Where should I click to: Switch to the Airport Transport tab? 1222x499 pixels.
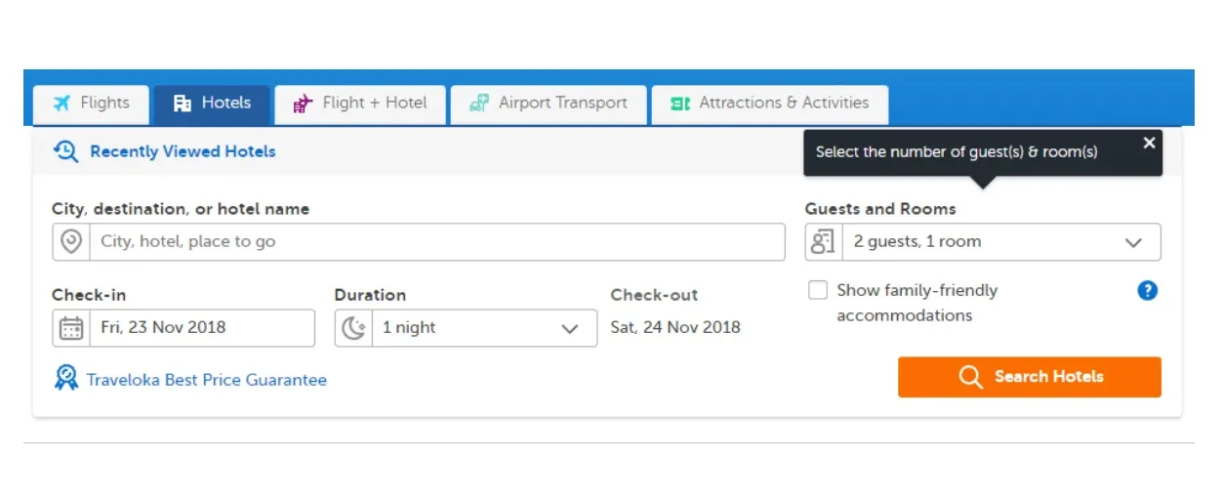point(549,104)
